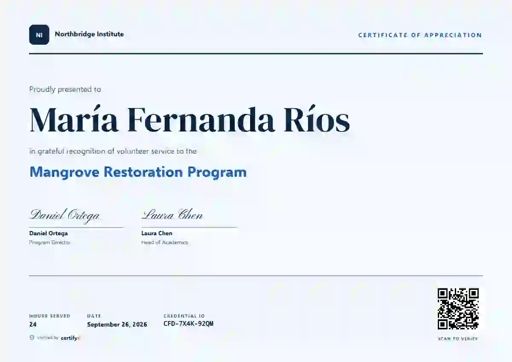The width and height of the screenshot is (512, 362).
Task: Click the 'Northbridge Institute' name
Action: (89, 34)
